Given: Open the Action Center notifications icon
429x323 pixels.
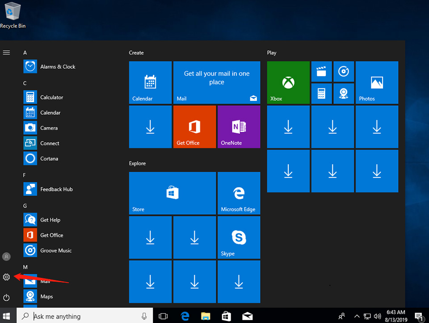Looking at the screenshot, I should pos(419,316).
